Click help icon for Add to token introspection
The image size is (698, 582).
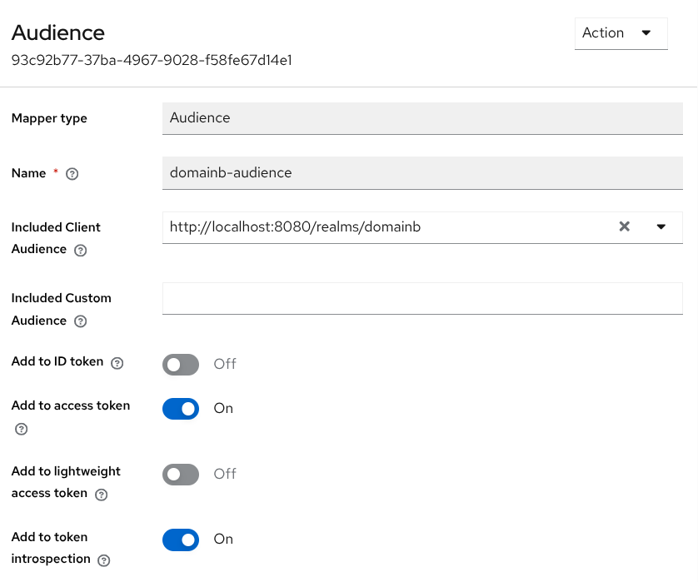pos(103,560)
